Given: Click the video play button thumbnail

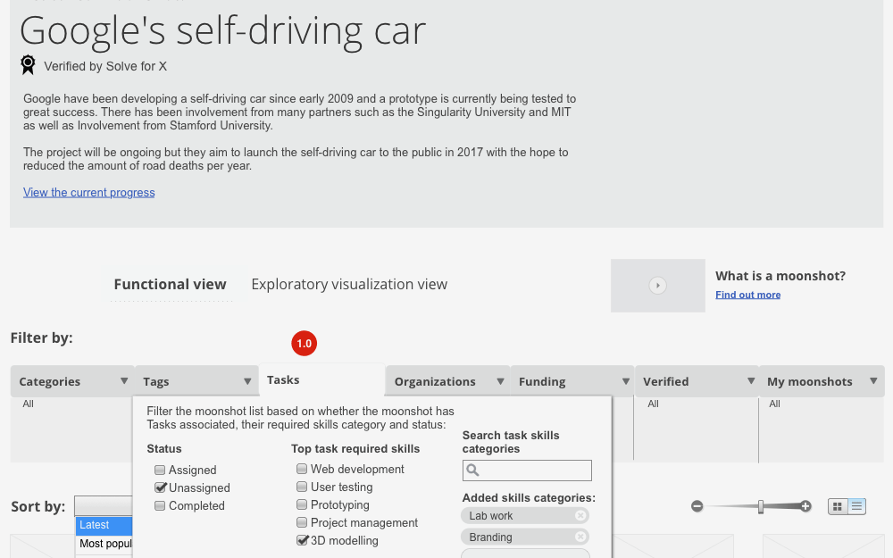Looking at the screenshot, I should pyautogui.click(x=658, y=286).
